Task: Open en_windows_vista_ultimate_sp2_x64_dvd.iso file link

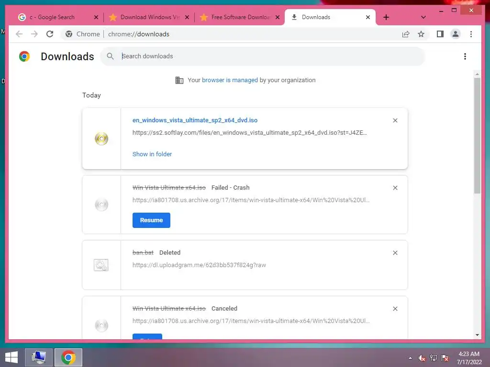Action: (x=195, y=120)
